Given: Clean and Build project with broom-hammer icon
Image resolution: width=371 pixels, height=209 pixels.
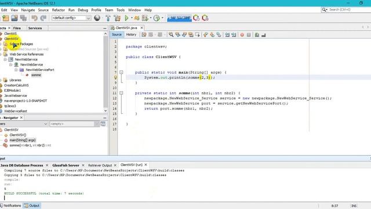Looking at the screenshot, I should [x=117, y=18].
